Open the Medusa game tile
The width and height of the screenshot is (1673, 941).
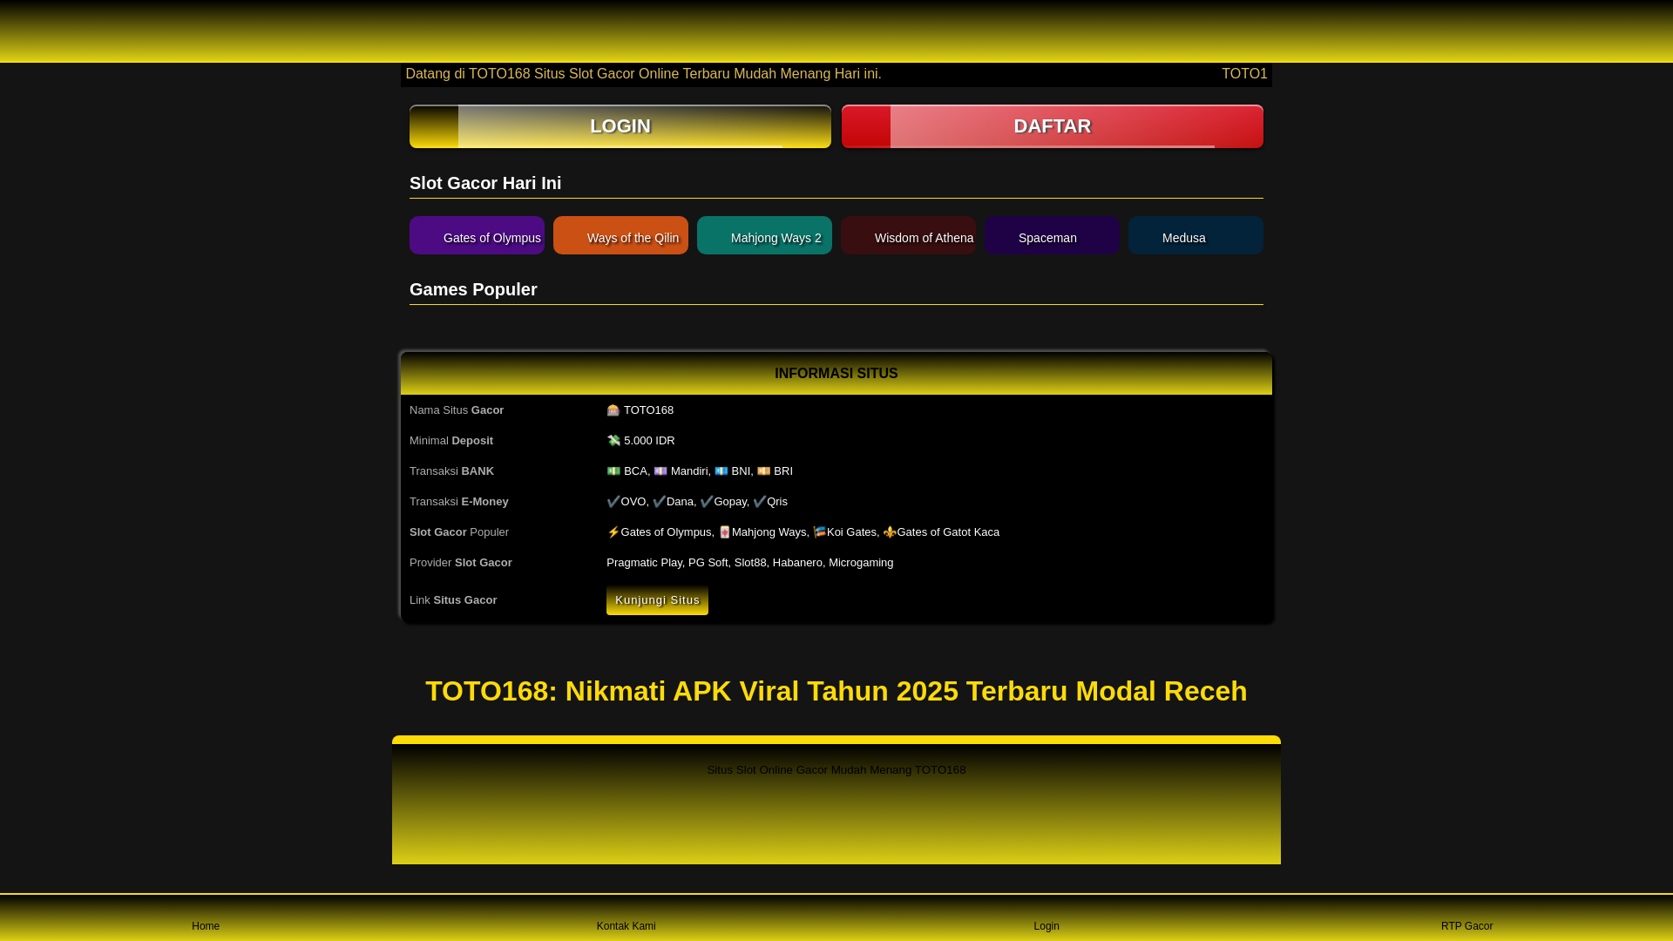click(x=1195, y=235)
